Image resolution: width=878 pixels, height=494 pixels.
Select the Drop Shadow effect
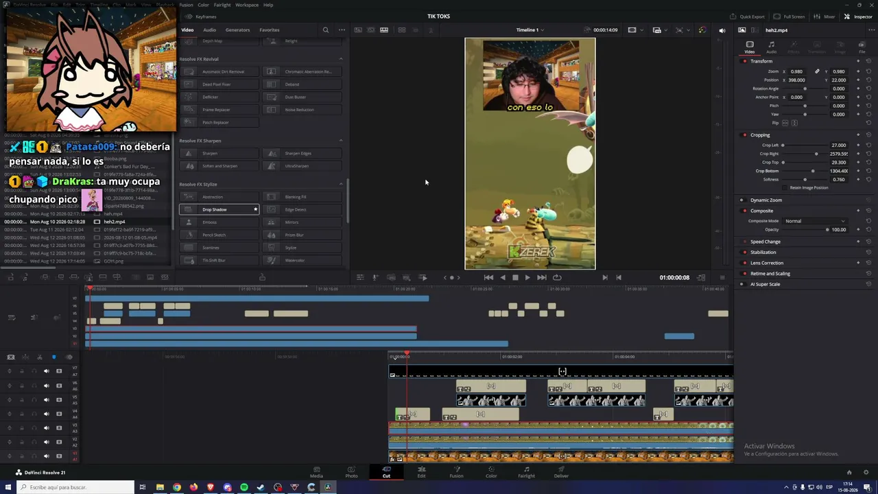219,209
